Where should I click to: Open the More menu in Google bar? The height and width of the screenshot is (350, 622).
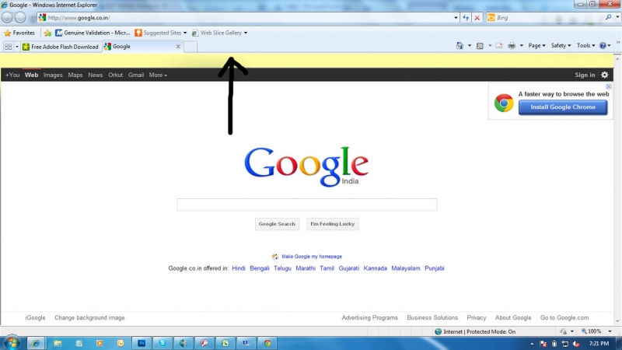(158, 75)
